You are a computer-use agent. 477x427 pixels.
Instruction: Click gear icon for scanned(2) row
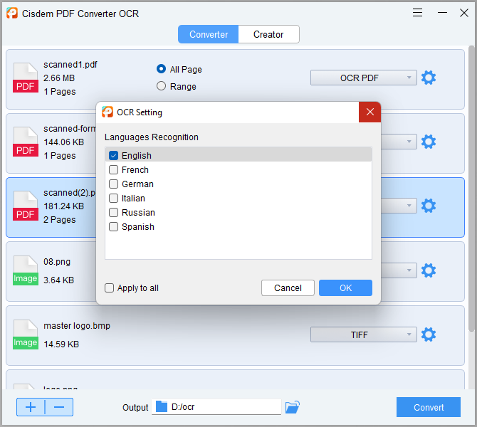click(x=429, y=206)
